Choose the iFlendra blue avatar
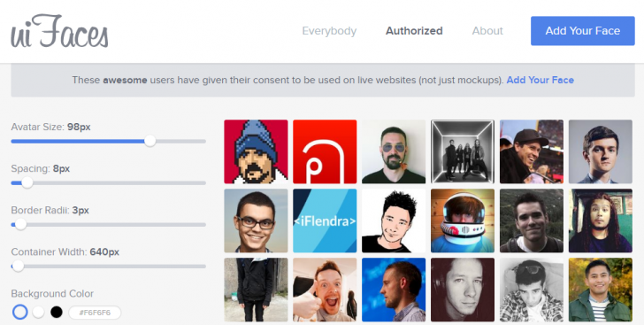 coord(325,221)
